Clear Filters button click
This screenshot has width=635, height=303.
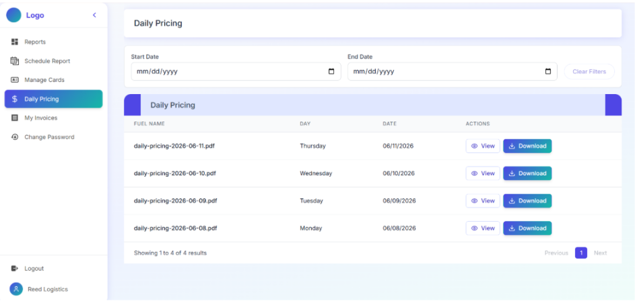coord(589,71)
